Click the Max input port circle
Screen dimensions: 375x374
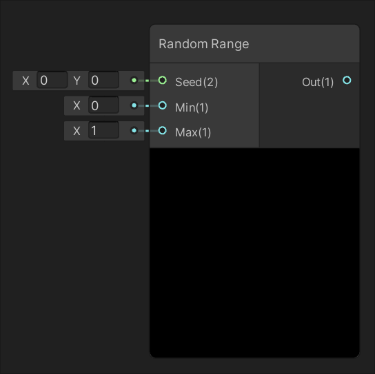163,130
